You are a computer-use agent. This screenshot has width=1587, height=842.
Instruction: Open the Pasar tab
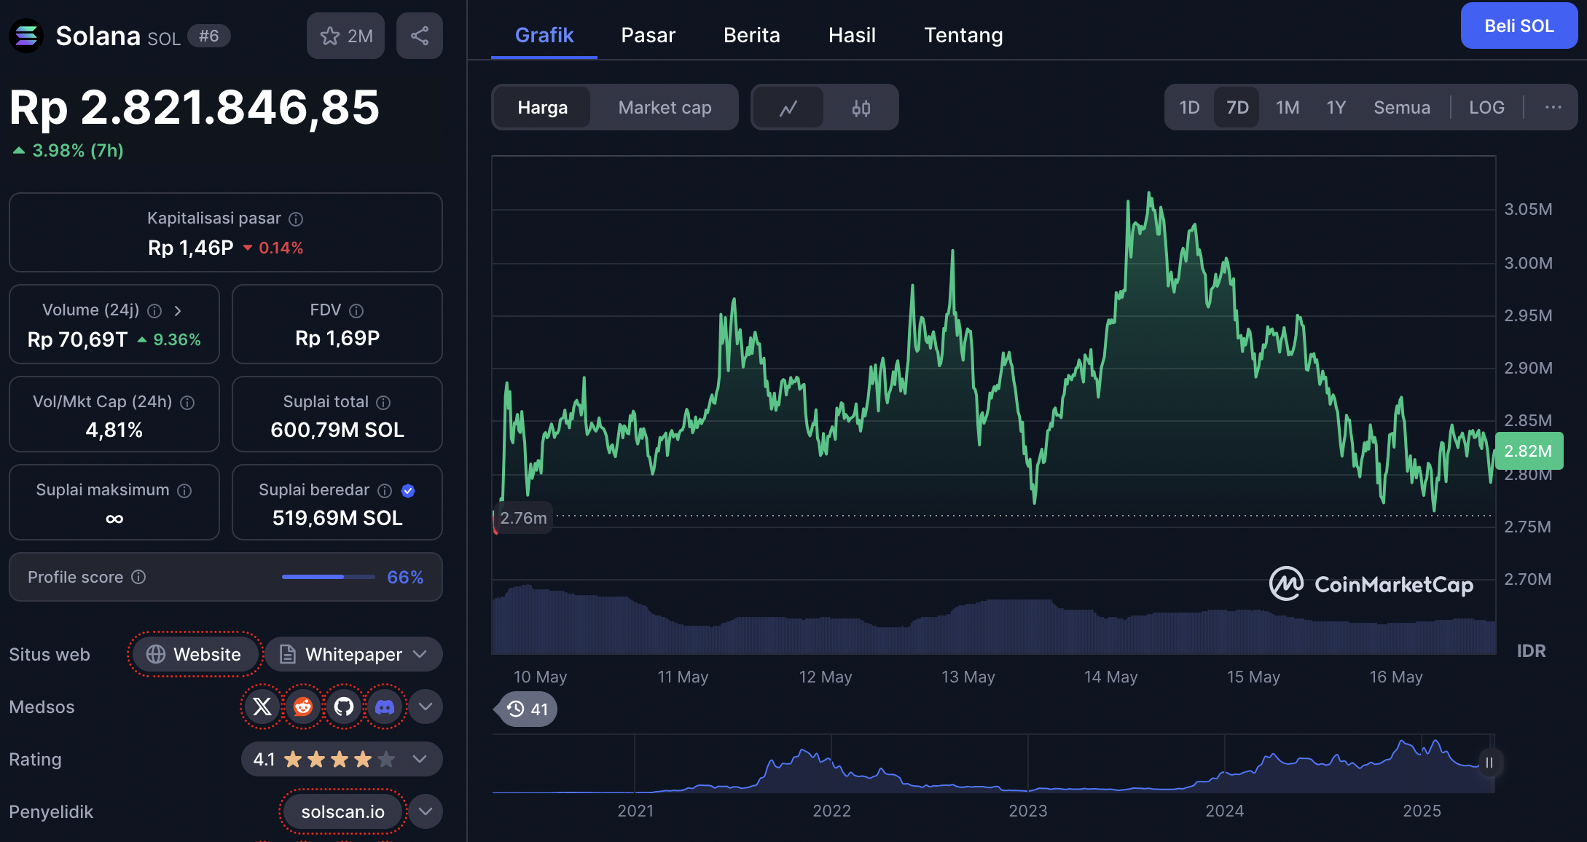tap(648, 35)
